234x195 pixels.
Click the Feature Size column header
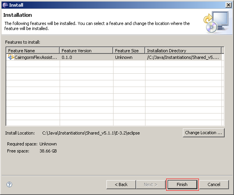[129, 51]
